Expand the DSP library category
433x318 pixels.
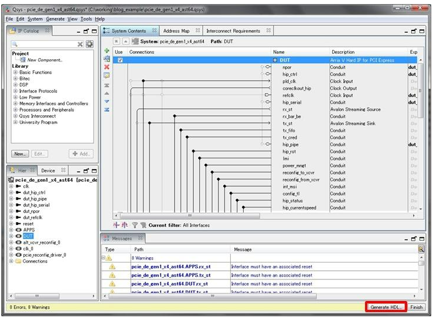click(x=15, y=85)
